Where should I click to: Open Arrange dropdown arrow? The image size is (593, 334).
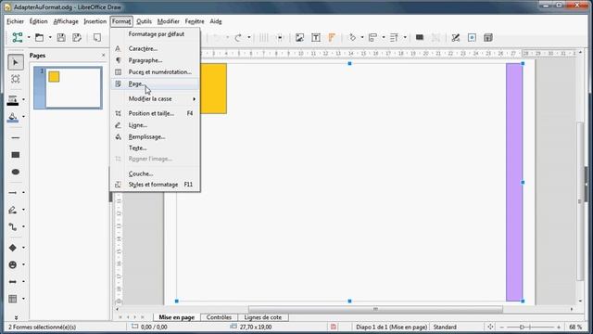coord(405,37)
